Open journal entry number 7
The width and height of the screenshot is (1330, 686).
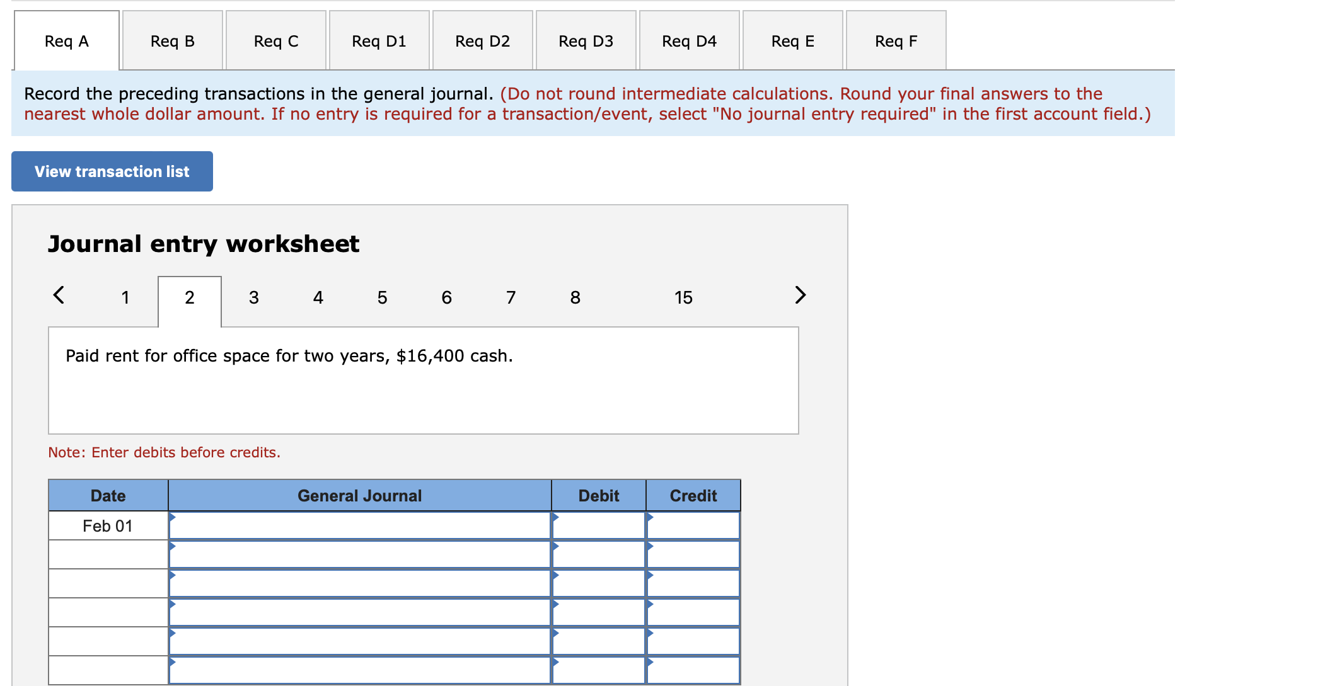511,297
